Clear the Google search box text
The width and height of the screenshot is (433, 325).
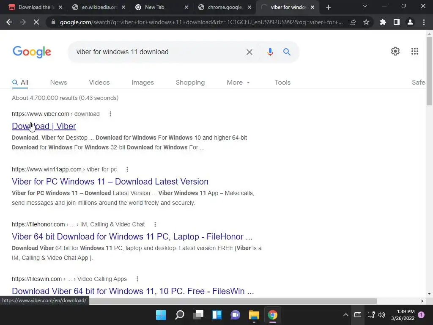(x=249, y=52)
